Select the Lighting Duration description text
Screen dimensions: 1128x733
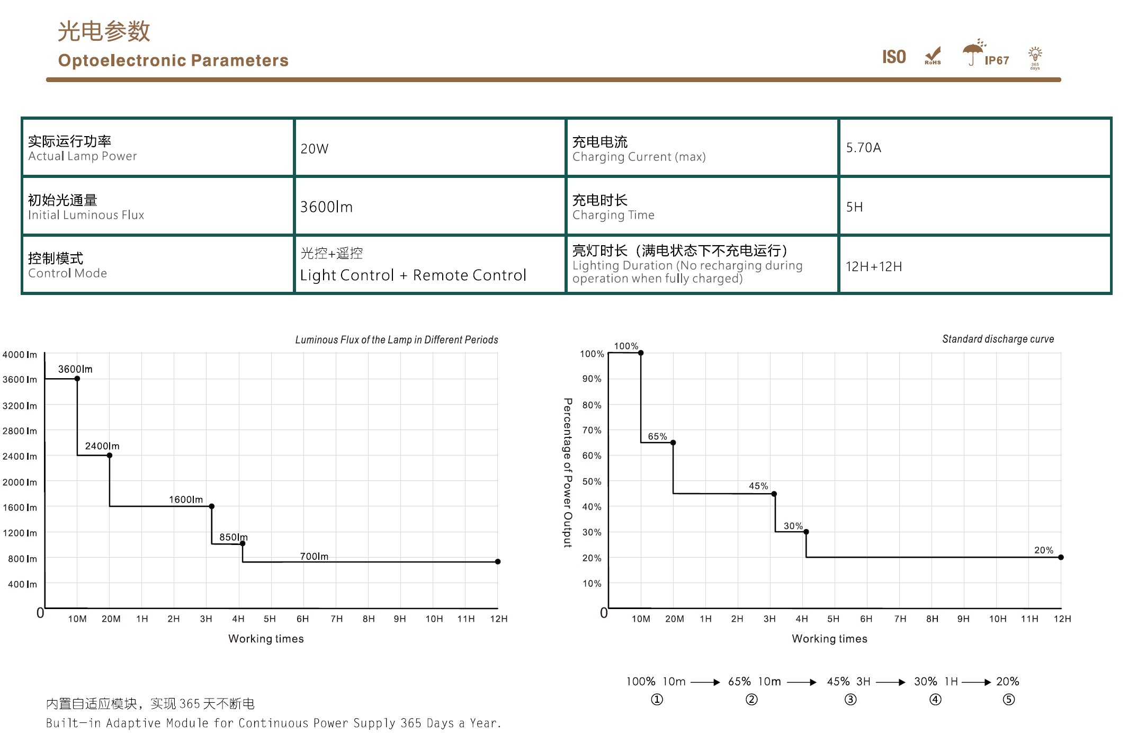[x=687, y=272]
